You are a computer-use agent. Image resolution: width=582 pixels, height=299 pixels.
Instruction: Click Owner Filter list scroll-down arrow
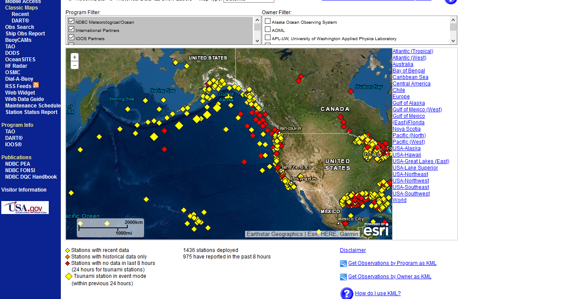(453, 41)
